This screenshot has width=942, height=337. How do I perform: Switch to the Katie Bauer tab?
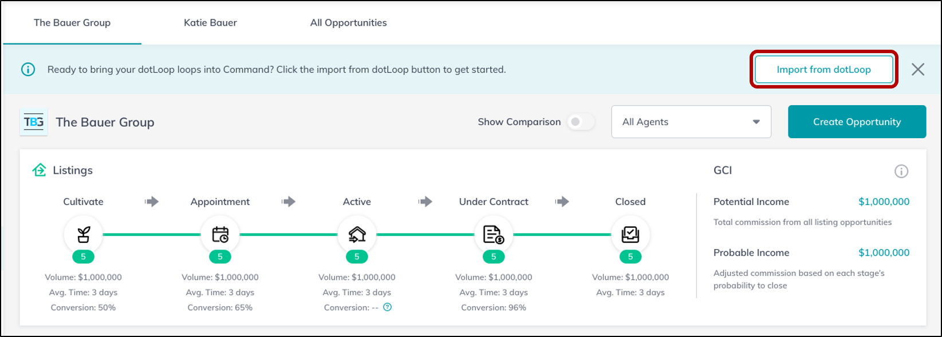[x=210, y=23]
